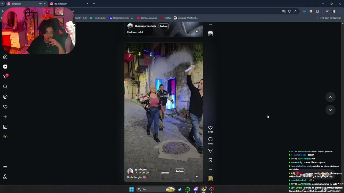Open the tab search dropdown arrow
The image size is (344, 193).
(2, 4)
